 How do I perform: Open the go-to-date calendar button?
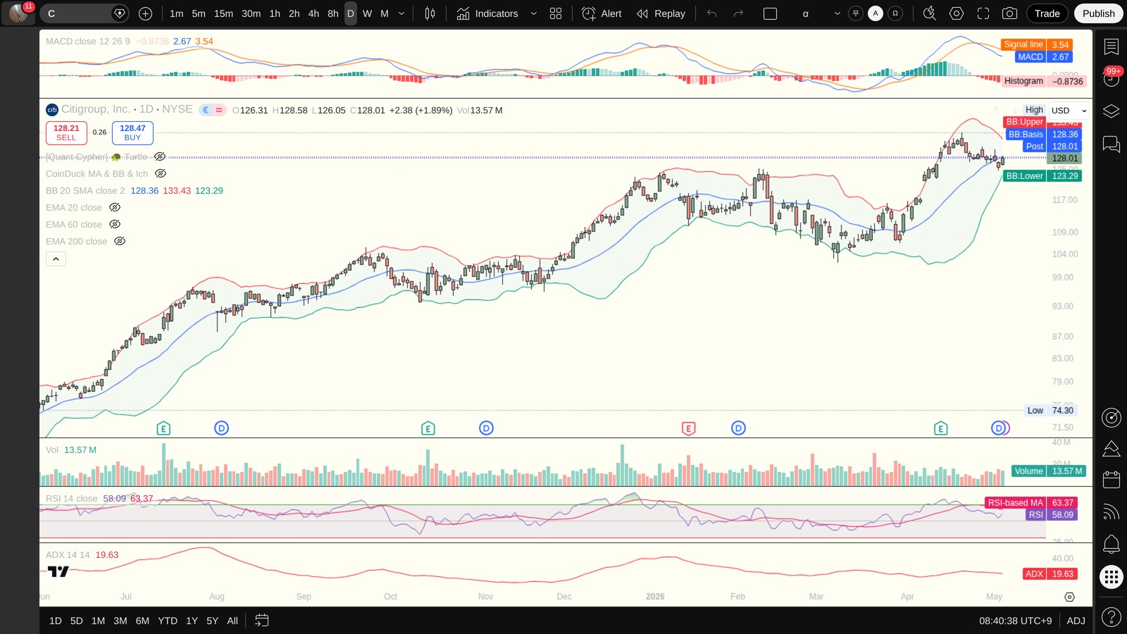click(x=261, y=621)
